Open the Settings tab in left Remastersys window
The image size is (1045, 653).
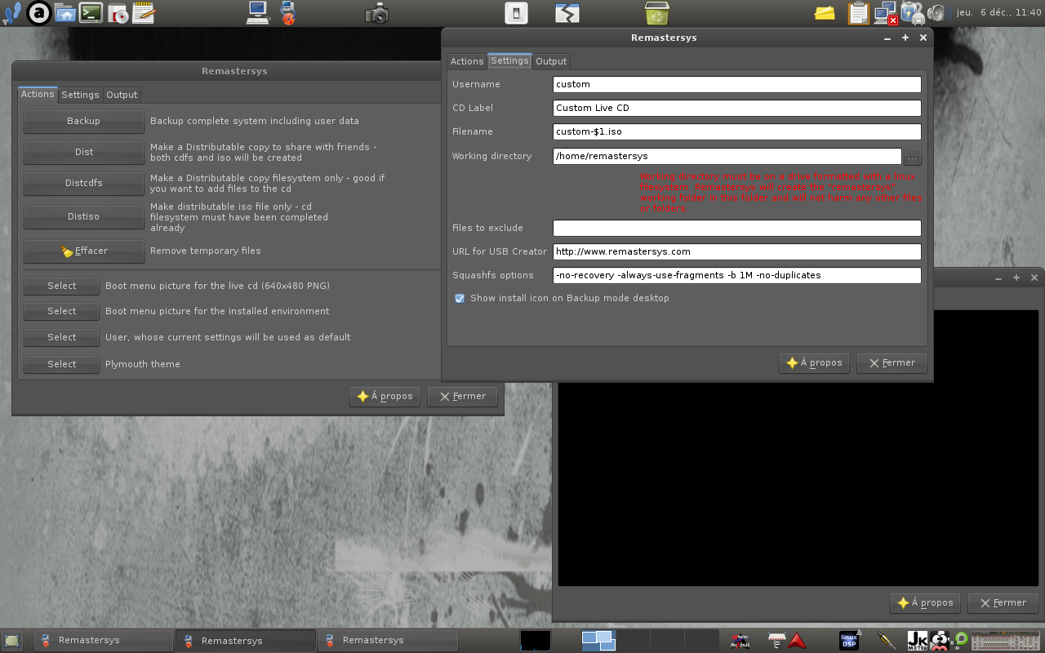click(x=80, y=95)
